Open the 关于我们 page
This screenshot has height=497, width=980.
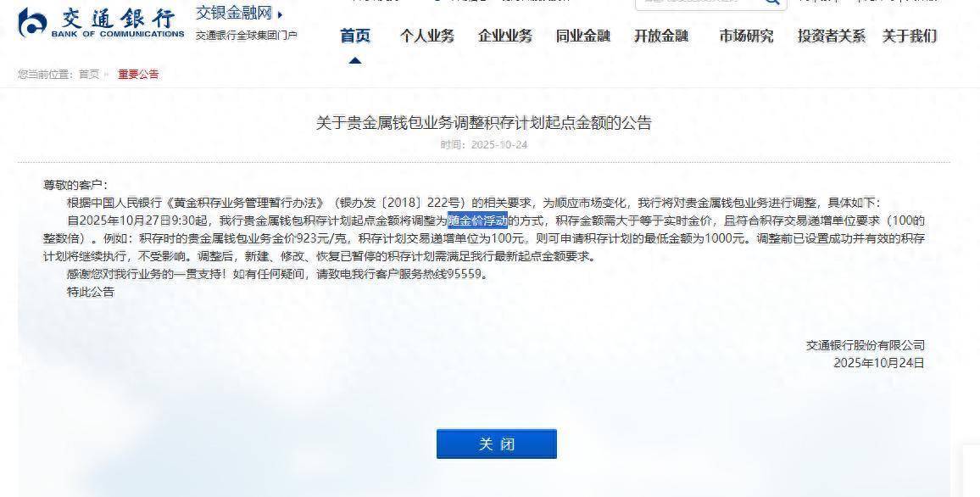[910, 36]
